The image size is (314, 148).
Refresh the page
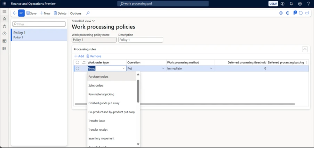[x=300, y=13]
